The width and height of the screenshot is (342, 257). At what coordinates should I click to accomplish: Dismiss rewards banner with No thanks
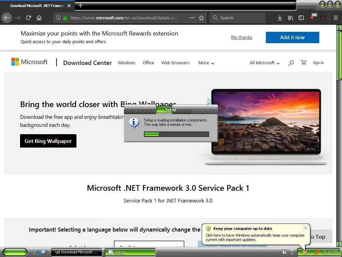pos(241,37)
